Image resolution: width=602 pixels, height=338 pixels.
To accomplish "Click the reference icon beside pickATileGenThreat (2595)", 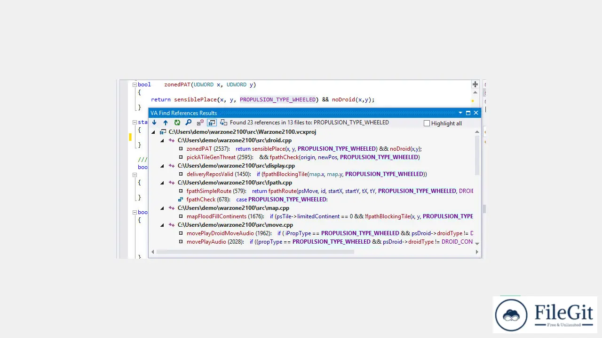I will [181, 157].
